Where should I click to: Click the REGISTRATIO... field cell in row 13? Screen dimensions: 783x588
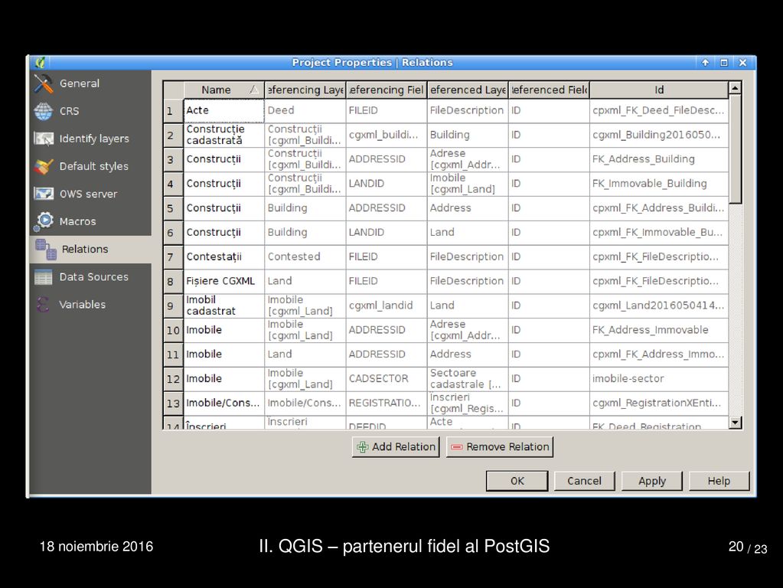coord(387,403)
